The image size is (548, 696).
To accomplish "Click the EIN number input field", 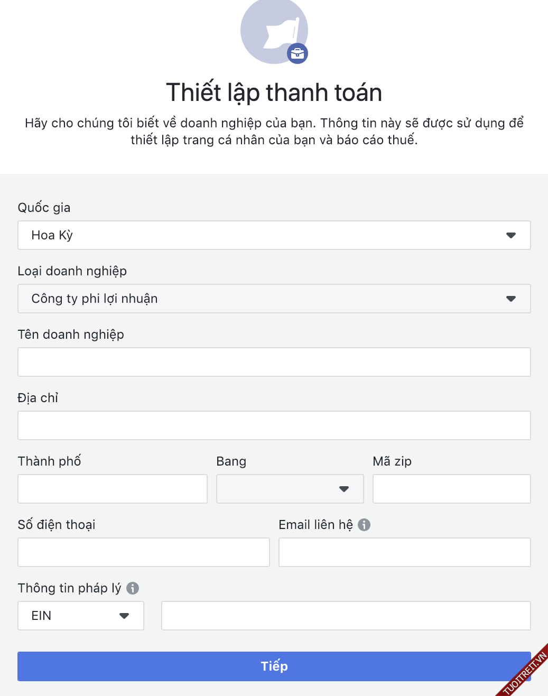I will coord(346,616).
